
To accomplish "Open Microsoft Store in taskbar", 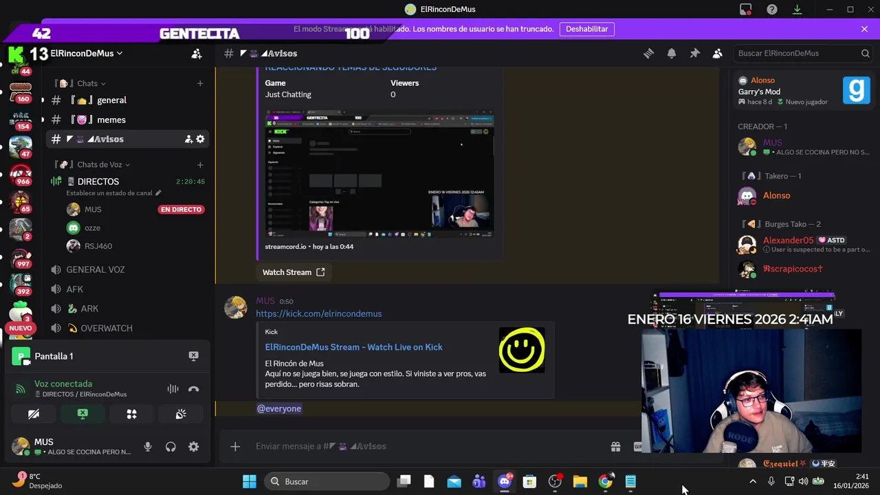I will [x=529, y=481].
